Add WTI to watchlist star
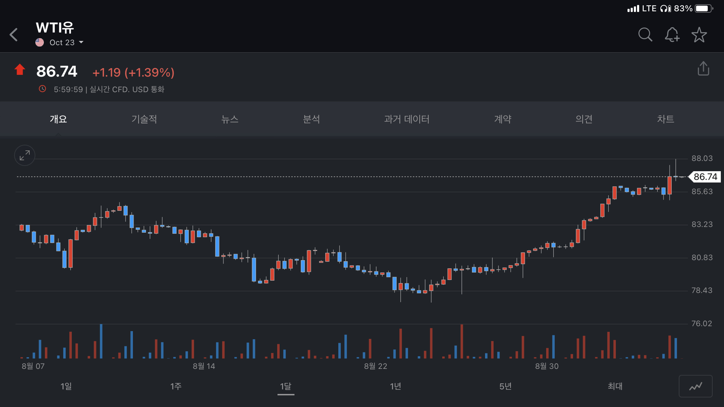 tap(699, 35)
